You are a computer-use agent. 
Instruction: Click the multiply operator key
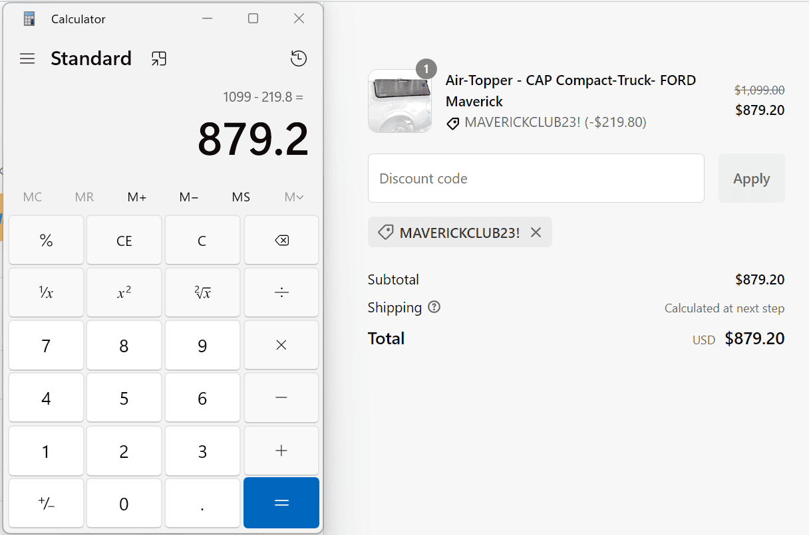coord(281,345)
